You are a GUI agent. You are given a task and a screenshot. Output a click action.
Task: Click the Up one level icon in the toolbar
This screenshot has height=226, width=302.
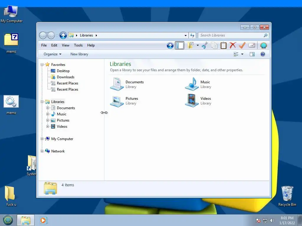point(170,46)
